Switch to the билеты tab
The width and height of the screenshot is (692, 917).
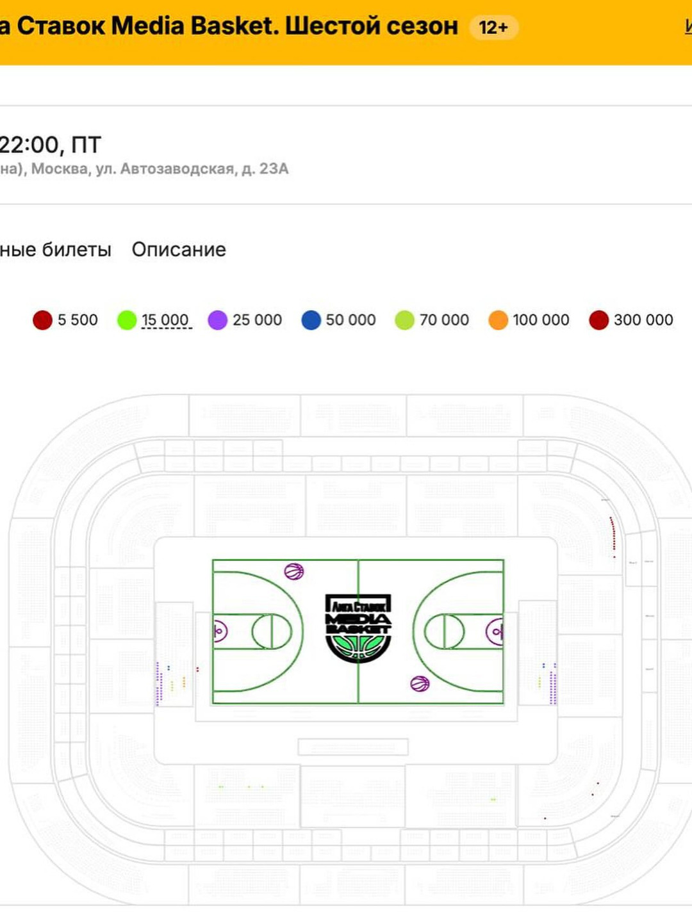55,250
